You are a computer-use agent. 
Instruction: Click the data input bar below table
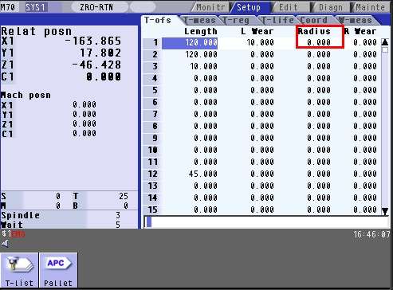(265, 222)
